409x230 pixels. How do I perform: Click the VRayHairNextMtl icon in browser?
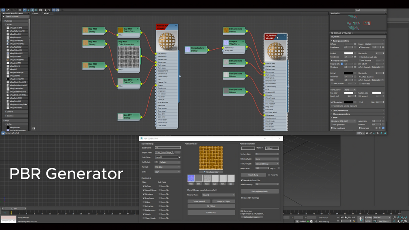pos(8,60)
